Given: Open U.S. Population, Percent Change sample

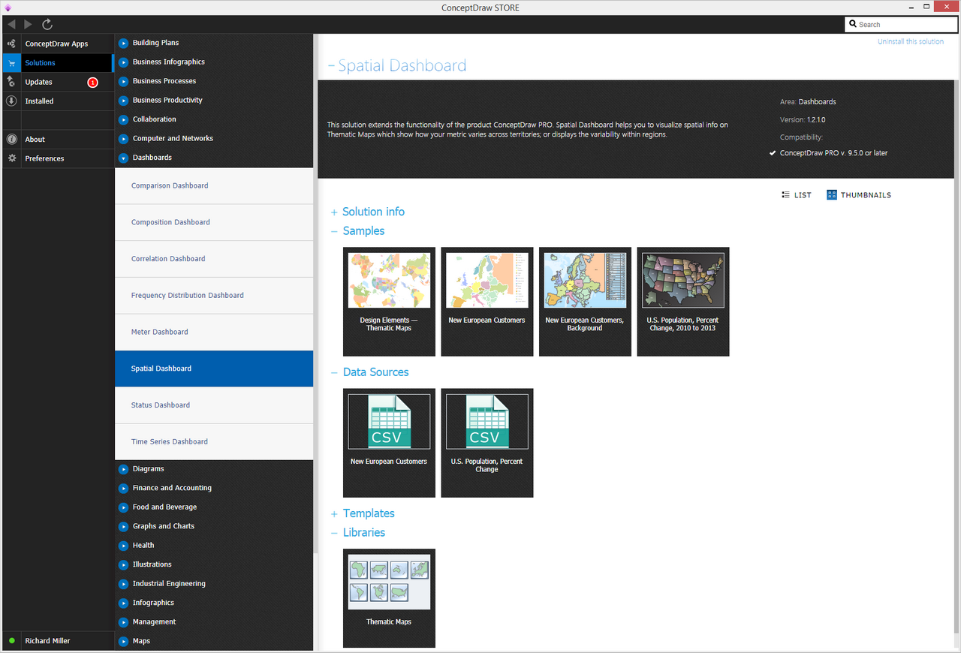Looking at the screenshot, I should click(x=683, y=301).
